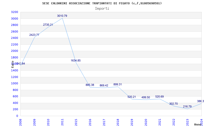Click the x-axis year 2017
Image resolution: width=204 pixels, height=127 pixels.
point(104,122)
